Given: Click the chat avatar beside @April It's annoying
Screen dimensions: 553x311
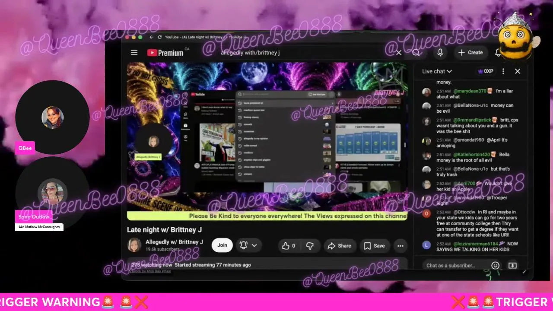Looking at the screenshot, I should click(x=426, y=141).
